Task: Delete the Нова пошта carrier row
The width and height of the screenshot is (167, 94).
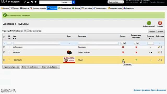Action: (162, 60)
